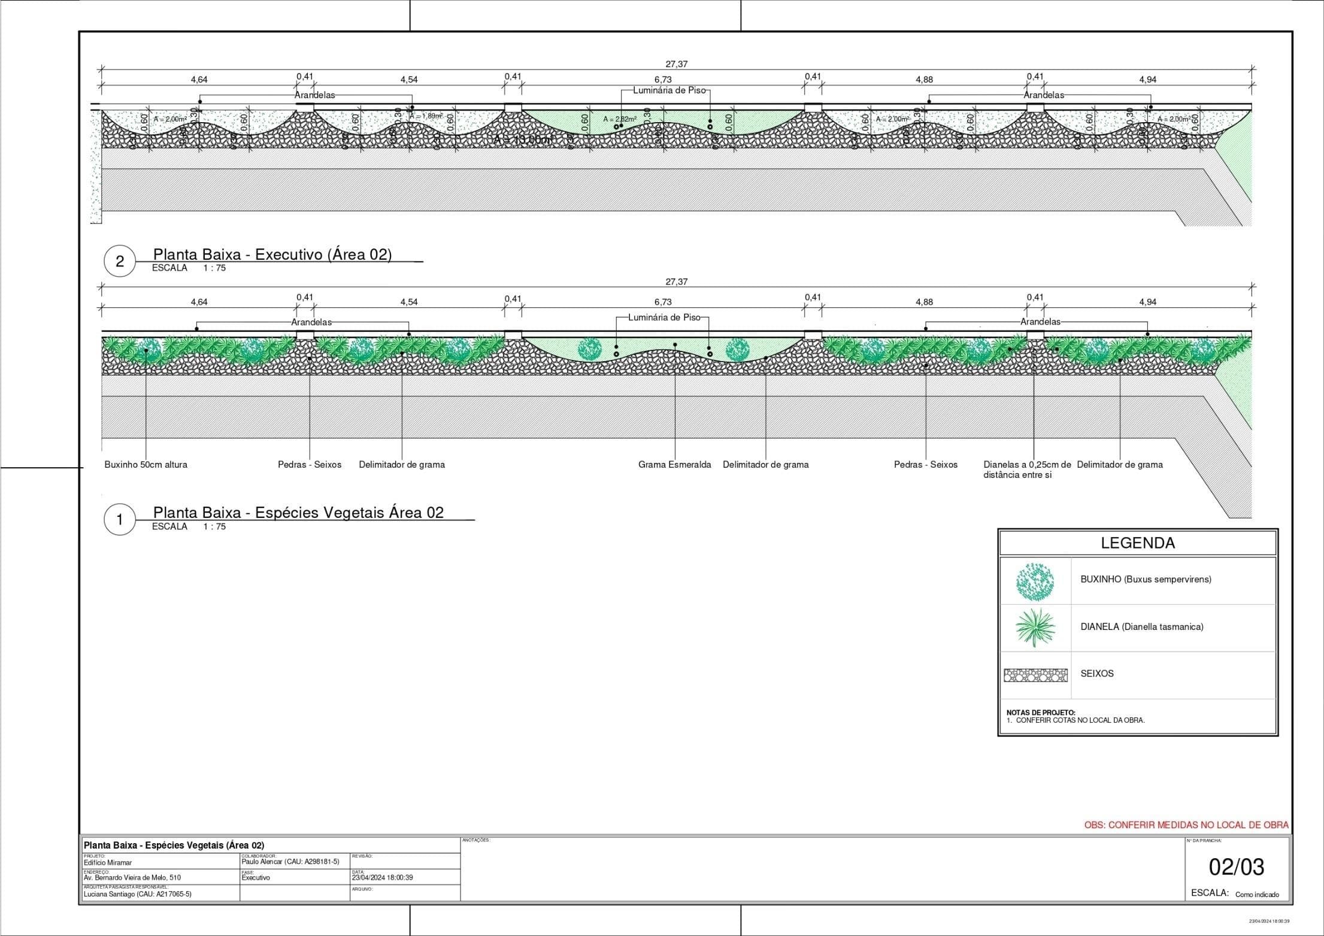Click the circled number 1 view marker
The width and height of the screenshot is (1324, 936).
click(120, 519)
